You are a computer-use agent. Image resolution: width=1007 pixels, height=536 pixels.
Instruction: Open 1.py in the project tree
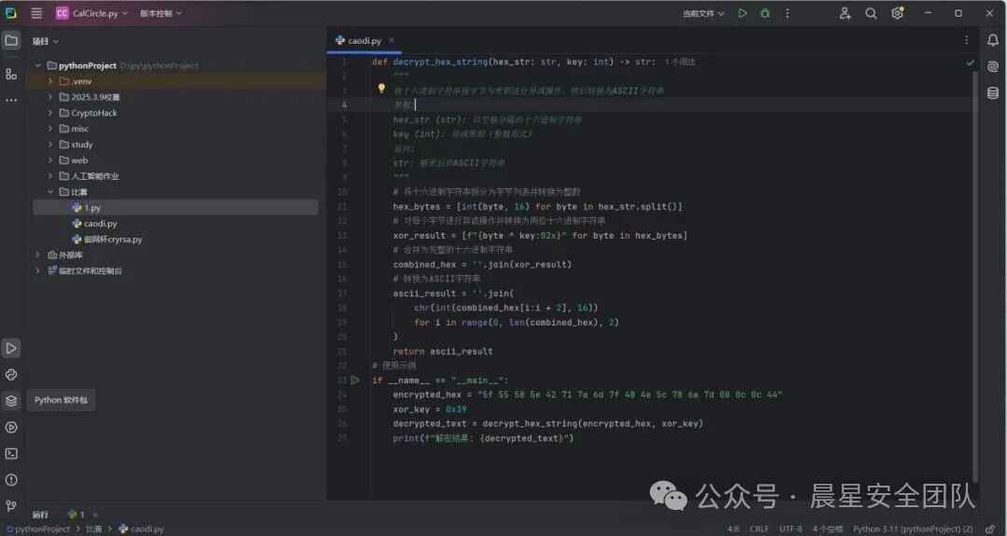(91, 208)
